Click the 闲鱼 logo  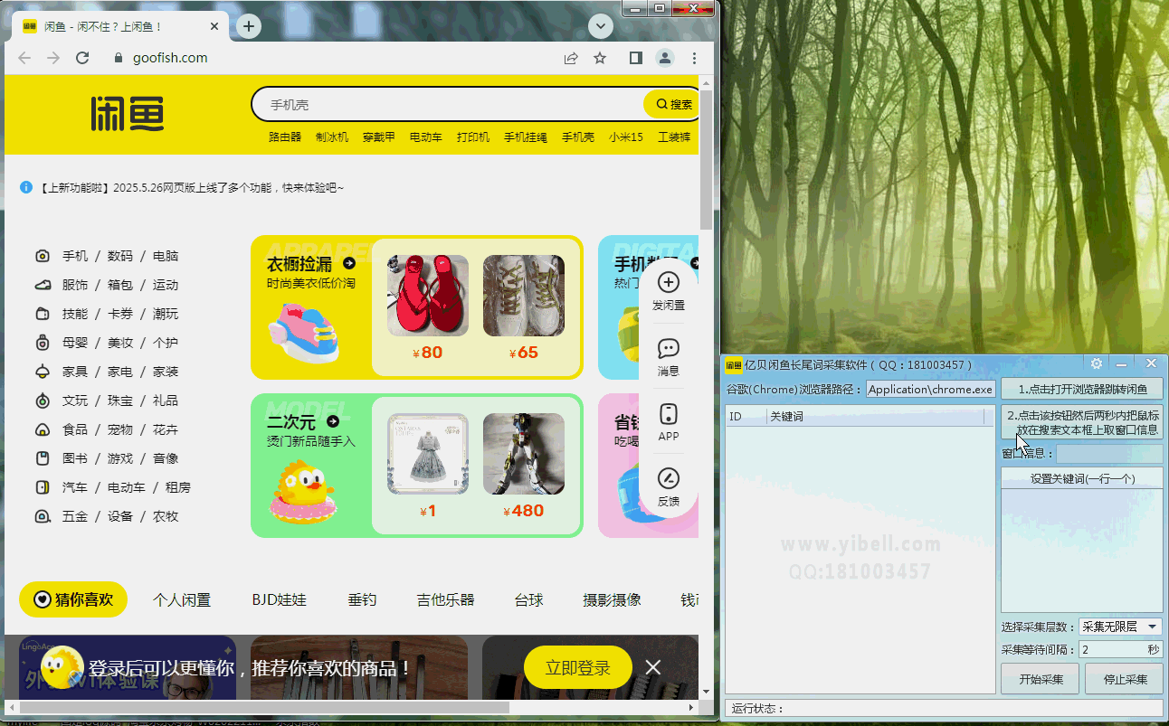[x=128, y=115]
